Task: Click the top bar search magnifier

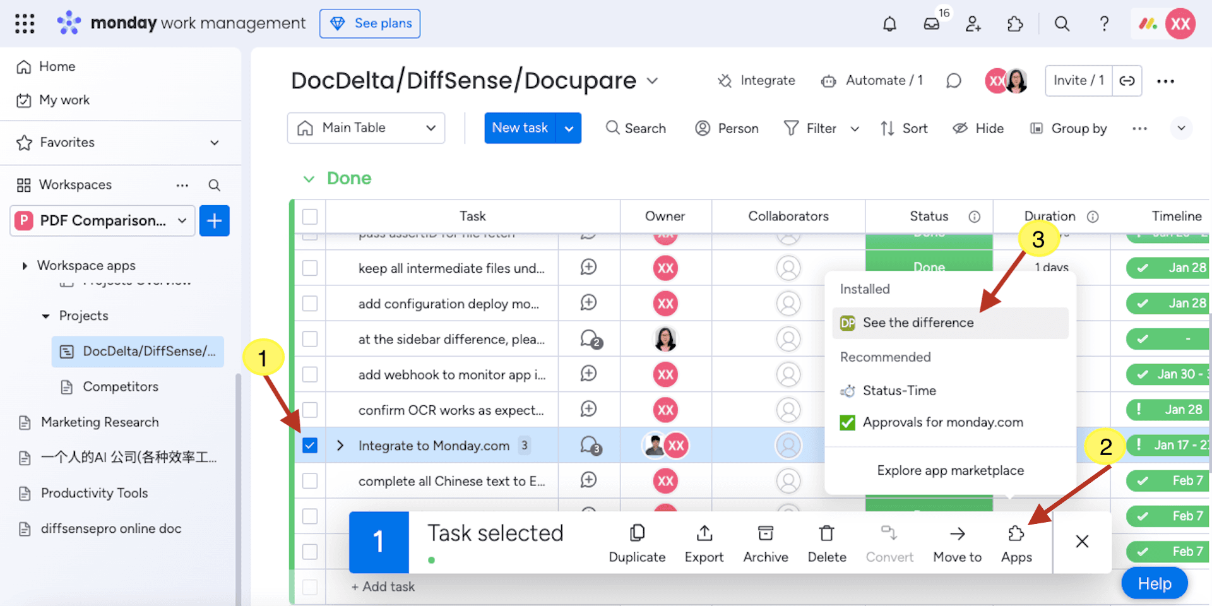Action: point(1062,24)
